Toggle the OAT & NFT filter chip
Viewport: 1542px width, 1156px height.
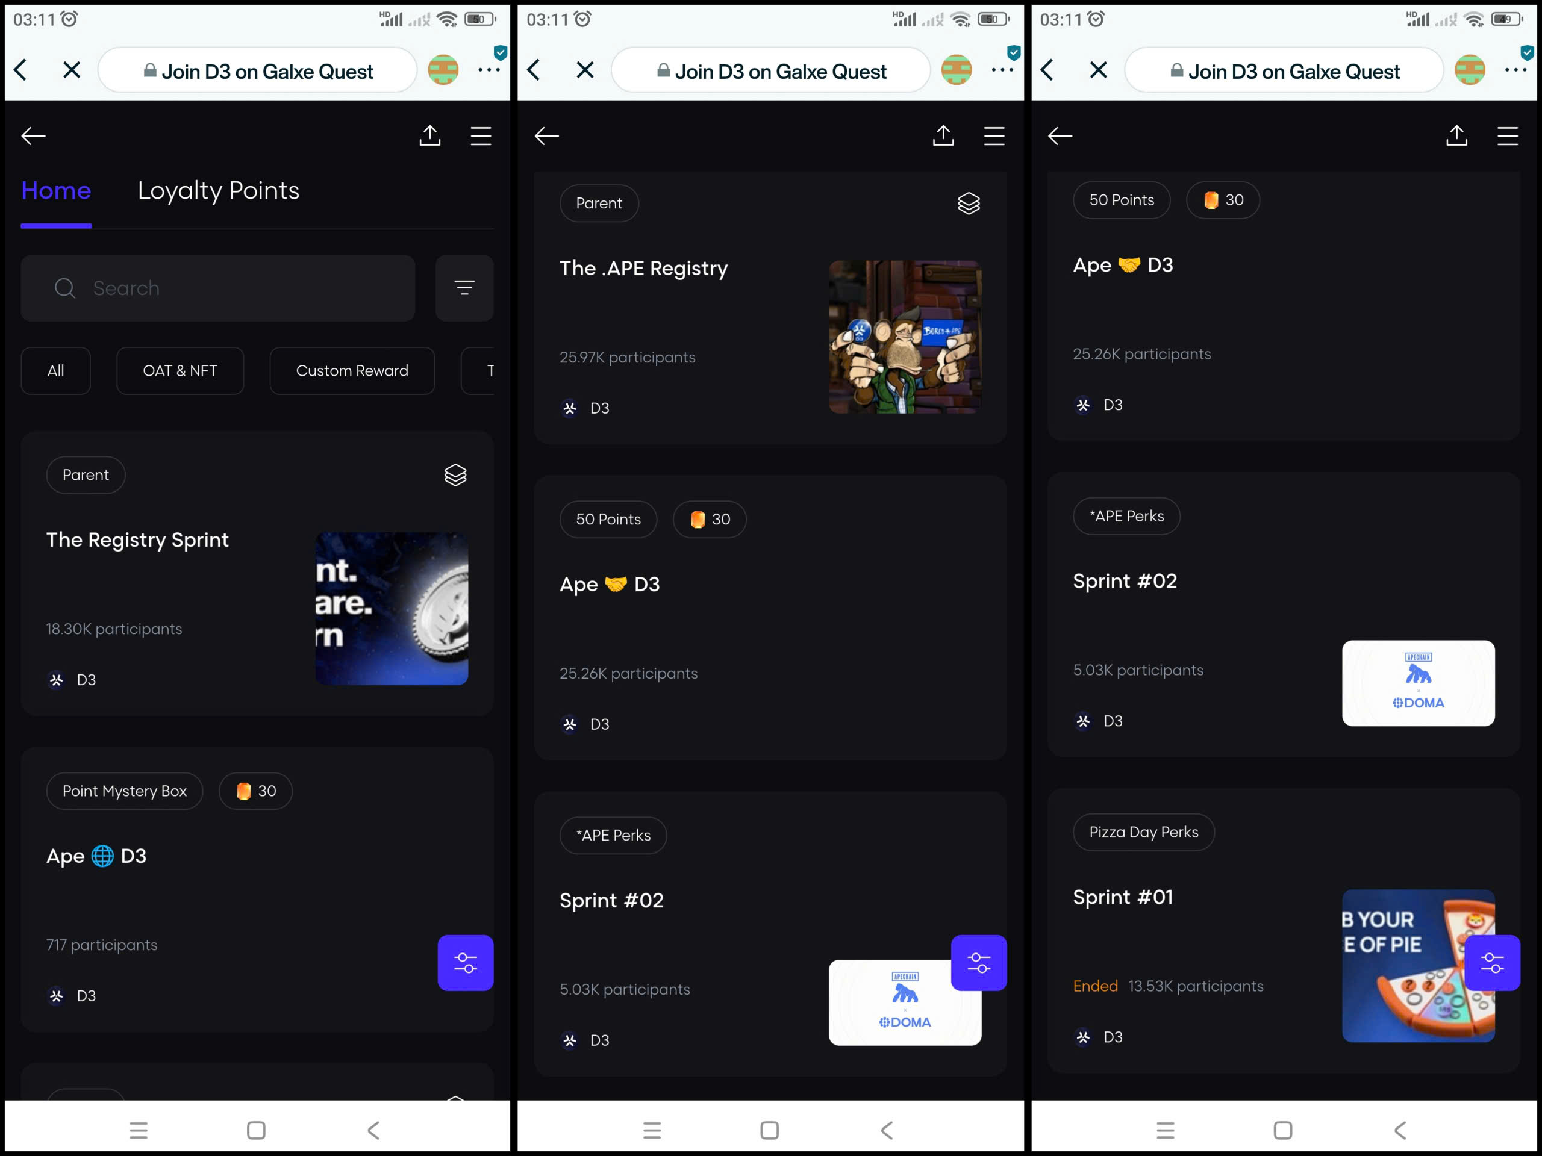click(180, 371)
